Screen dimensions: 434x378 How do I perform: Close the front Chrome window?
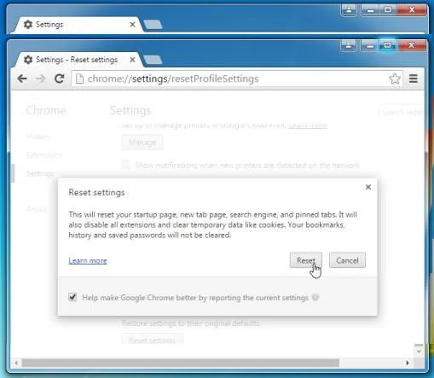411,45
